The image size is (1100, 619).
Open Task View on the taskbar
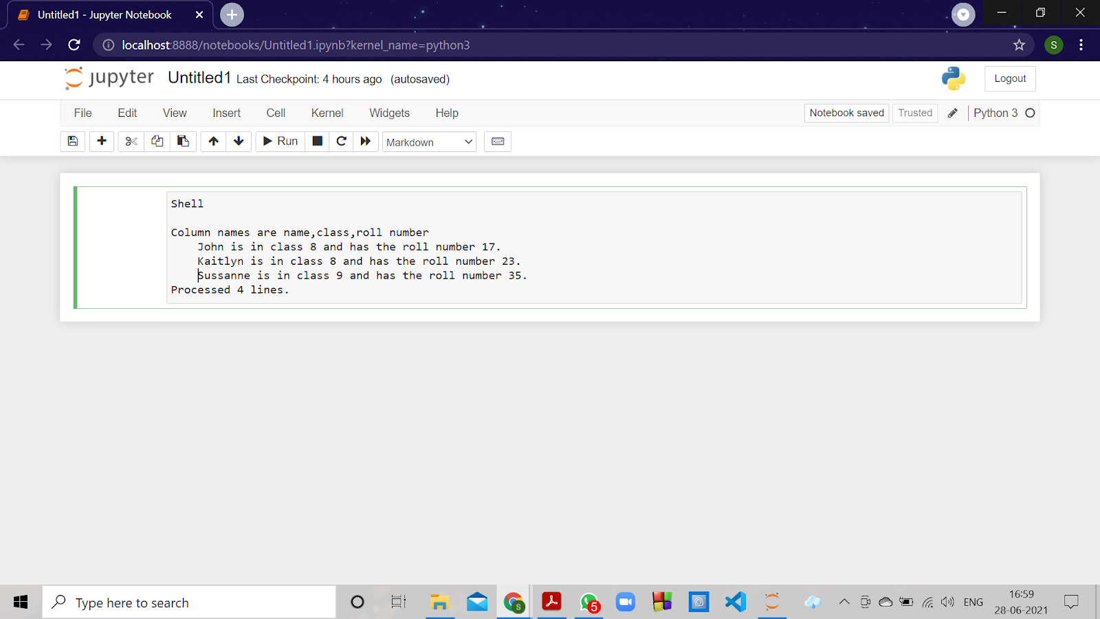[x=398, y=602]
